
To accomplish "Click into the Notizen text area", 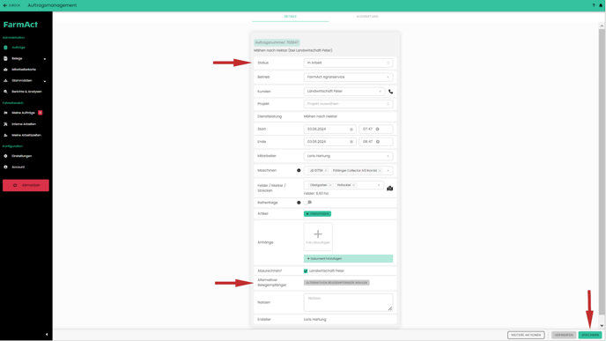I will [x=348, y=302].
